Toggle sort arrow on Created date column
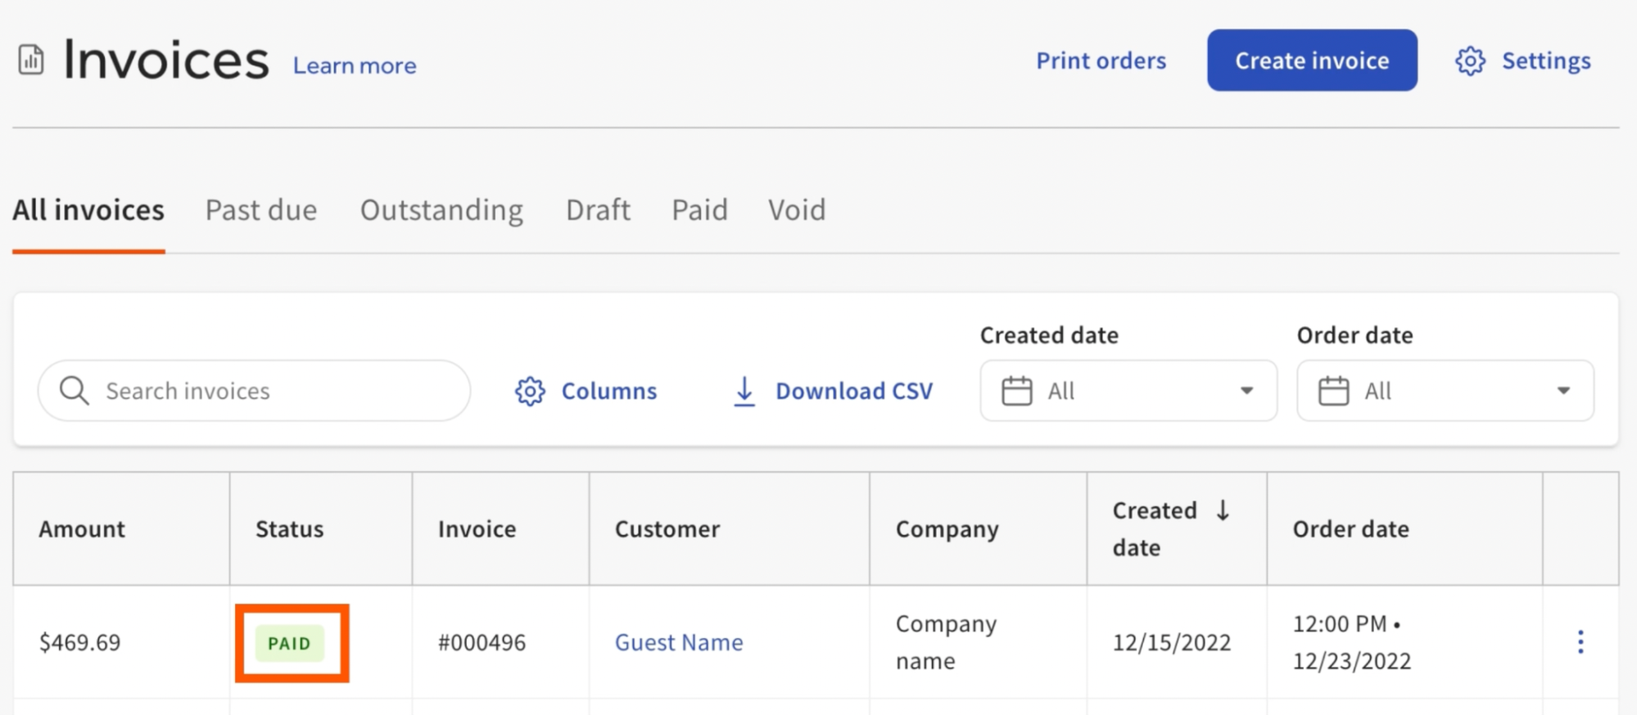Image resolution: width=1637 pixels, height=715 pixels. (1223, 510)
